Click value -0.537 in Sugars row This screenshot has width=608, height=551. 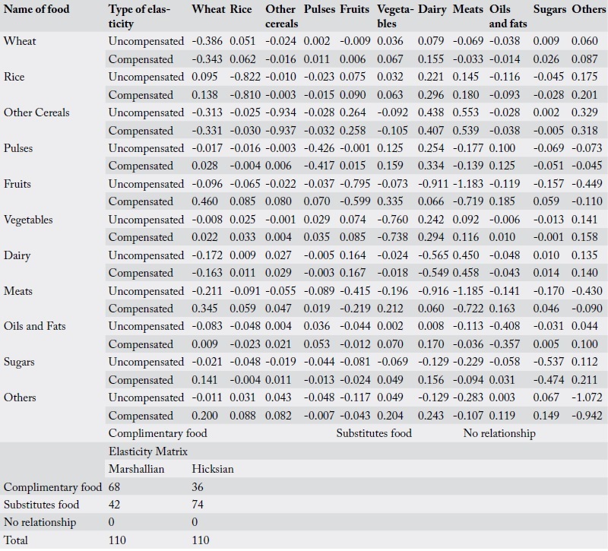(x=549, y=363)
